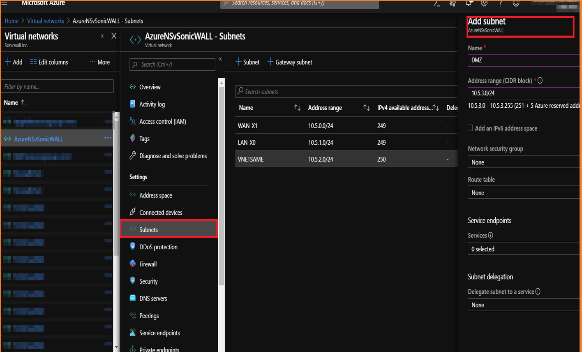Click the top Azure search bar

pyautogui.click(x=300, y=4)
